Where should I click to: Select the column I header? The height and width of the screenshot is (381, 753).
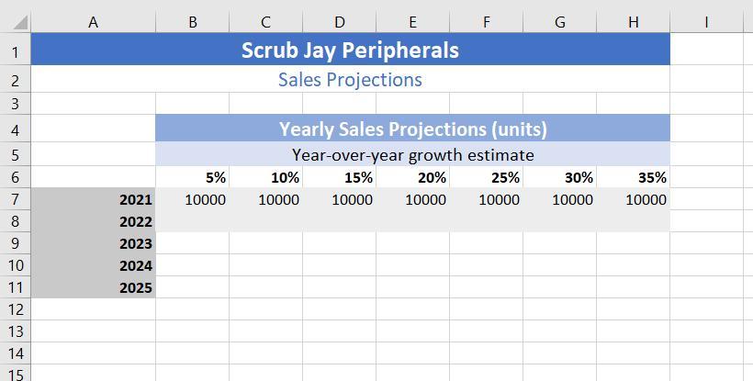tap(706, 23)
